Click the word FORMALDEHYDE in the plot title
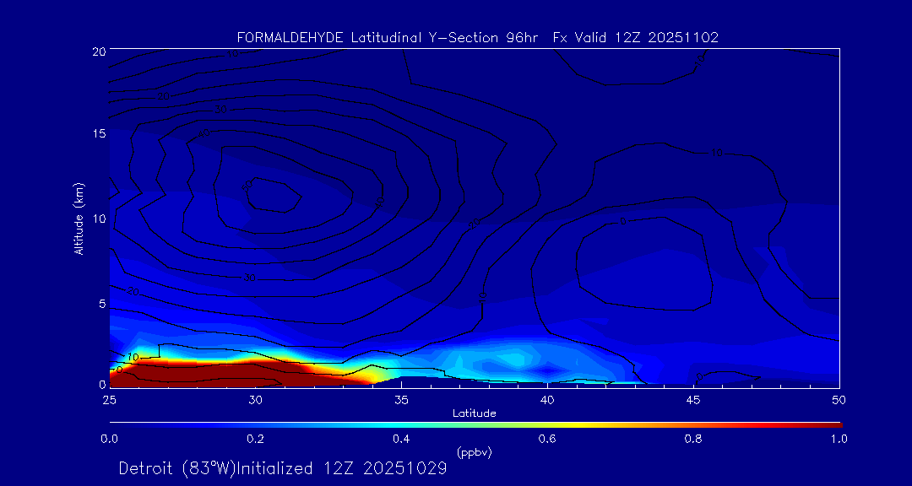Image resolution: width=912 pixels, height=486 pixels. [x=291, y=38]
